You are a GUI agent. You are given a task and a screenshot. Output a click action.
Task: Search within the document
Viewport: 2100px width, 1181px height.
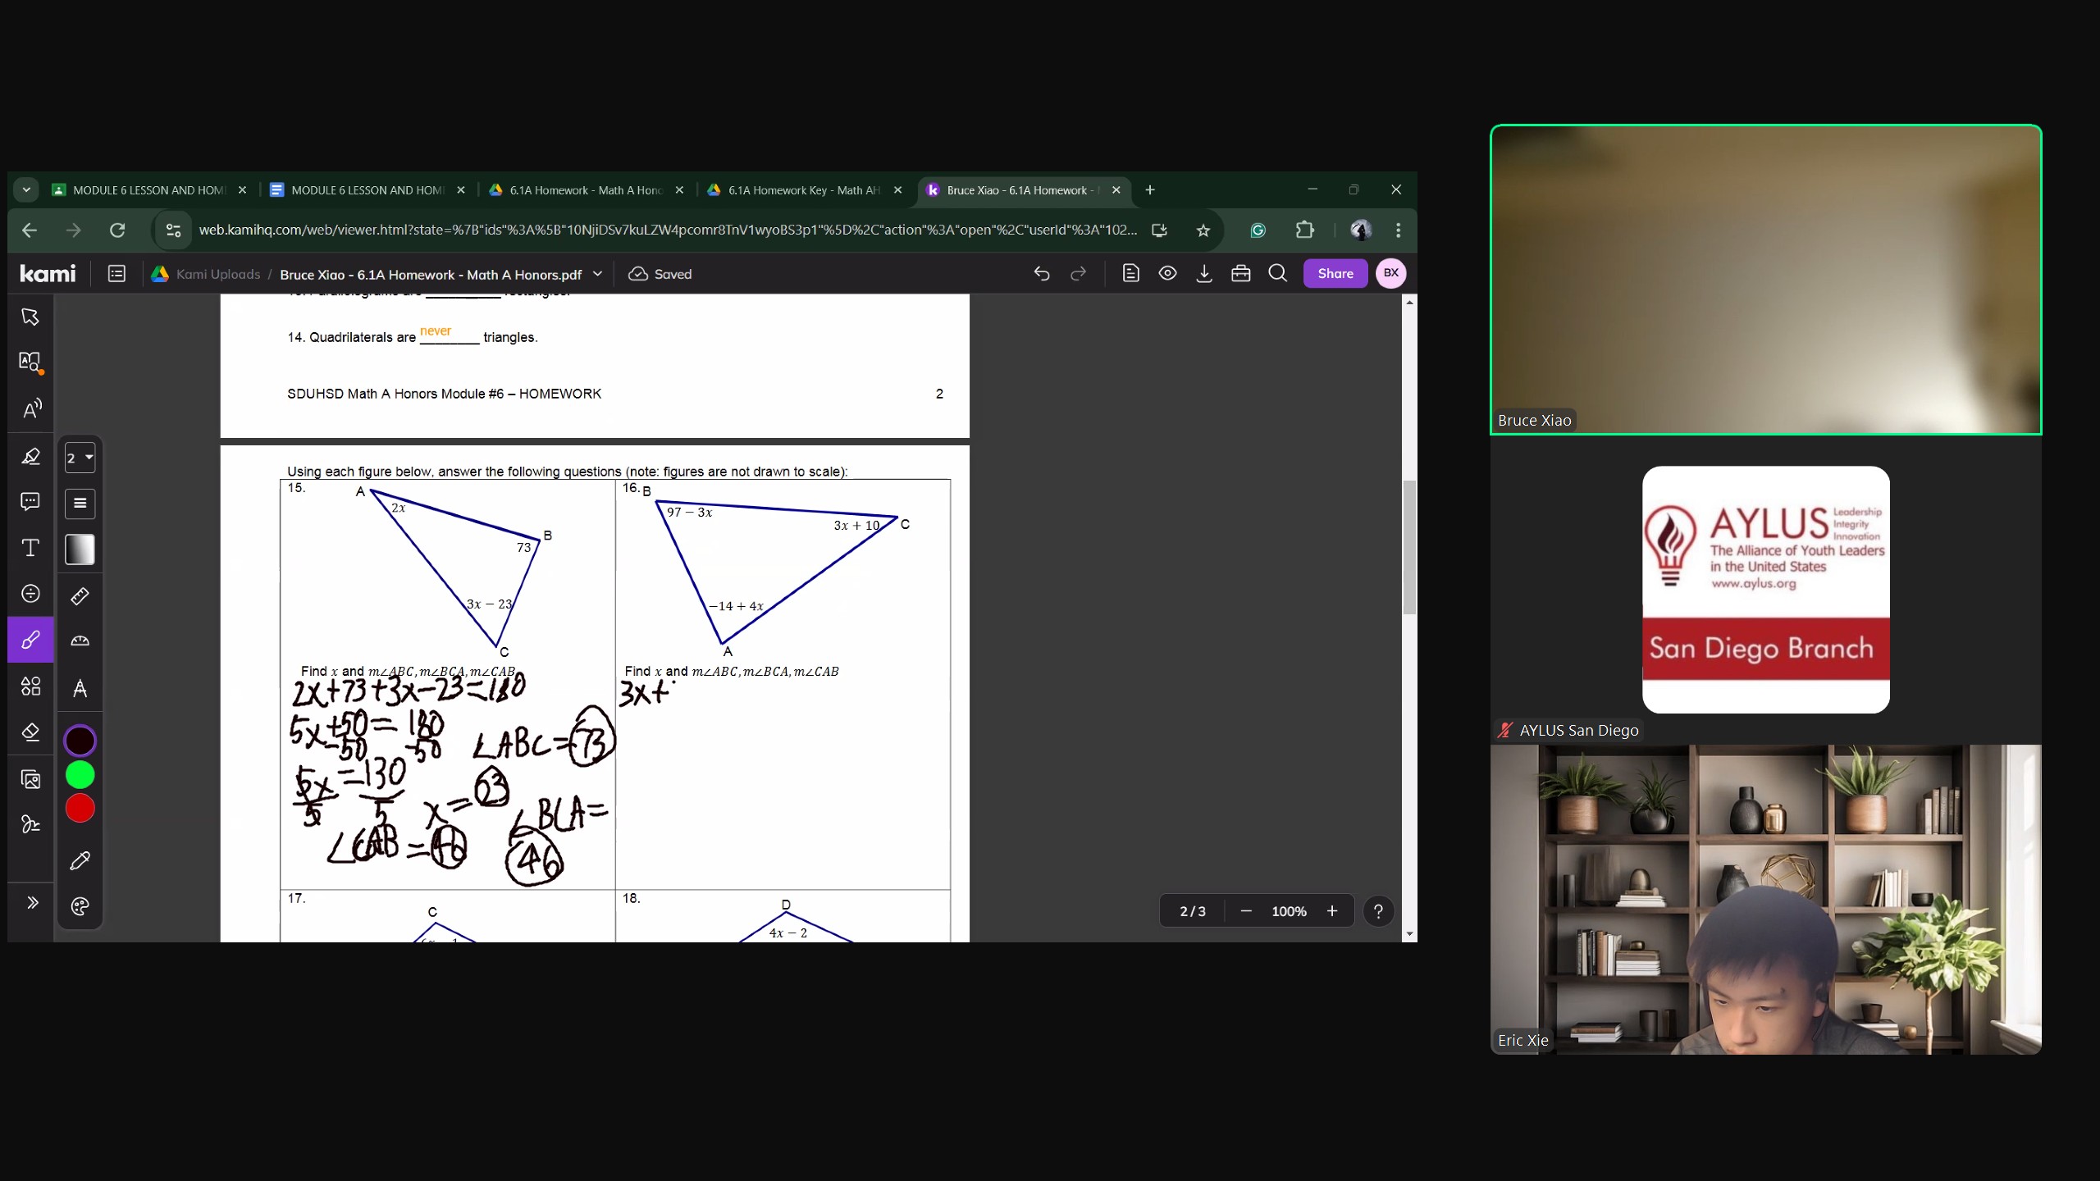click(1278, 274)
